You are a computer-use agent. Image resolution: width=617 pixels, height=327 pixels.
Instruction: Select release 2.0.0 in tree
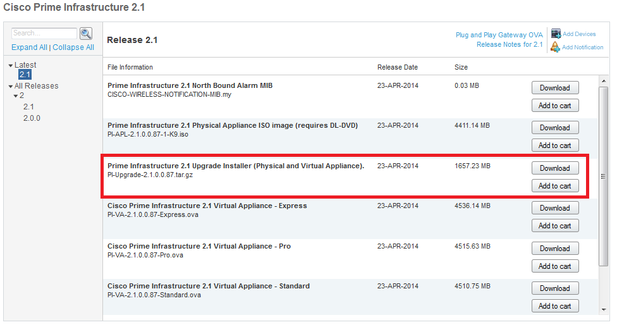pos(32,118)
